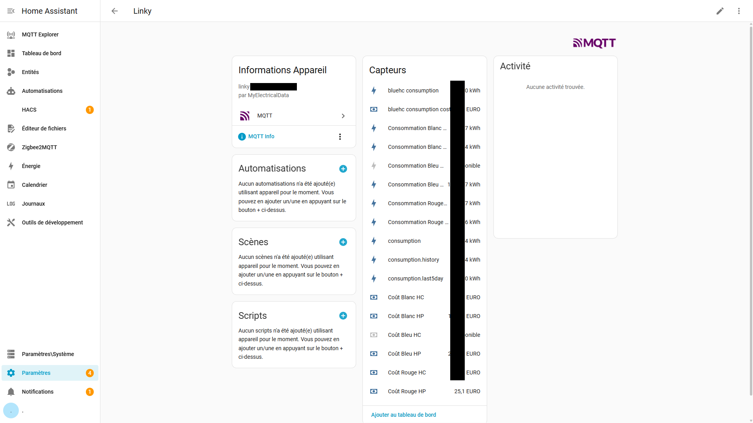Add a scene with plus icon
The width and height of the screenshot is (753, 423).
pos(343,242)
